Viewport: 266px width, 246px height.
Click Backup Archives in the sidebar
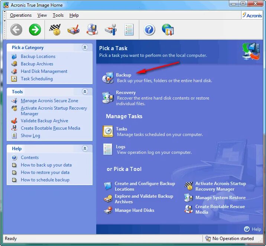[37, 64]
